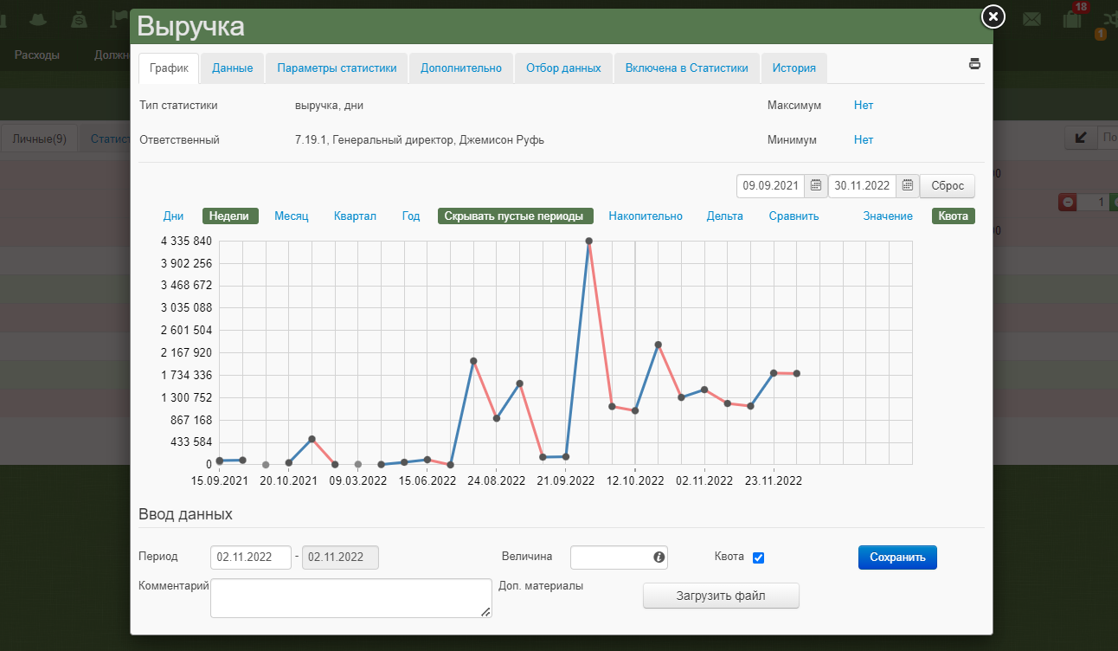Click the arrow icon button behind the dialog
Screen dimensions: 1118x651
pyautogui.click(x=1080, y=137)
